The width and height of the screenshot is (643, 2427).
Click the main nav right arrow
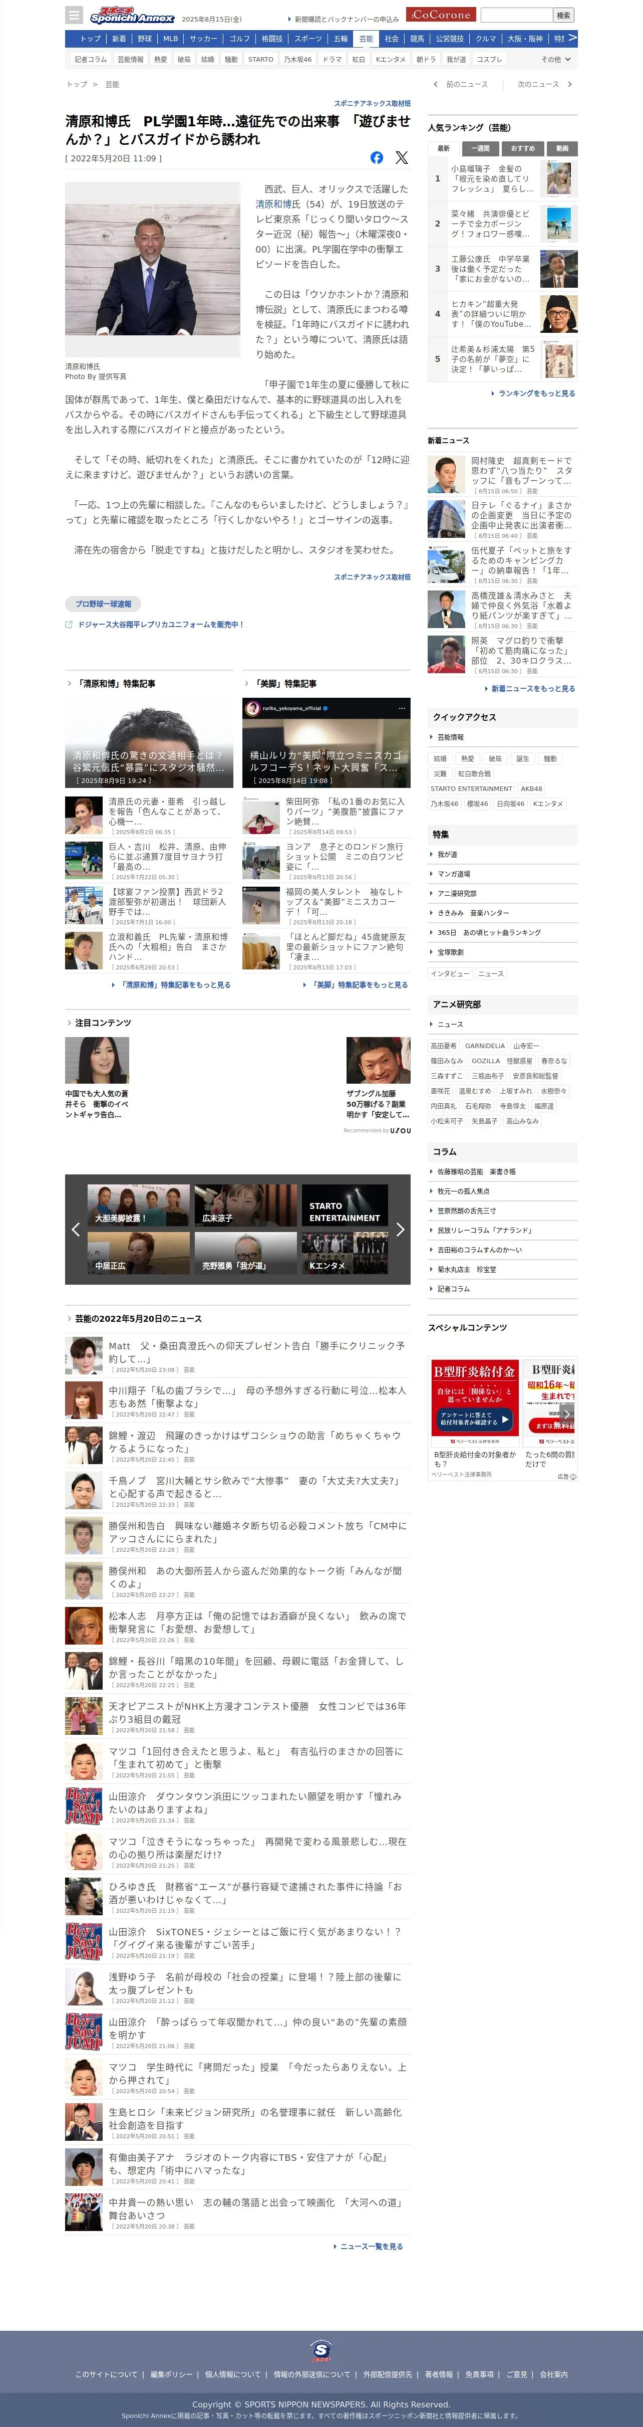pyautogui.click(x=572, y=38)
